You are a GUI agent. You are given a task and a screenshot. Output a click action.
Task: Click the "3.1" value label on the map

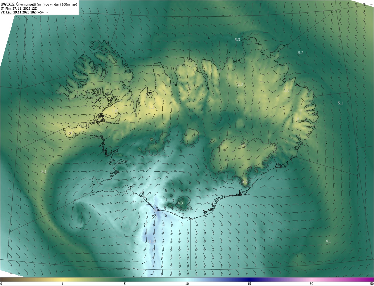(44, 171)
